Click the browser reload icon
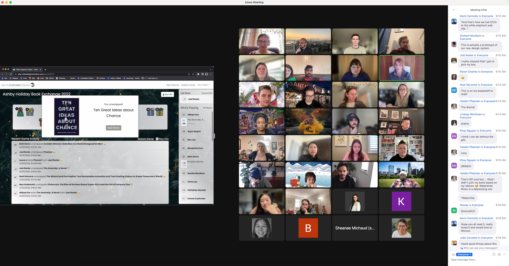This screenshot has width=509, height=266. 11,74
